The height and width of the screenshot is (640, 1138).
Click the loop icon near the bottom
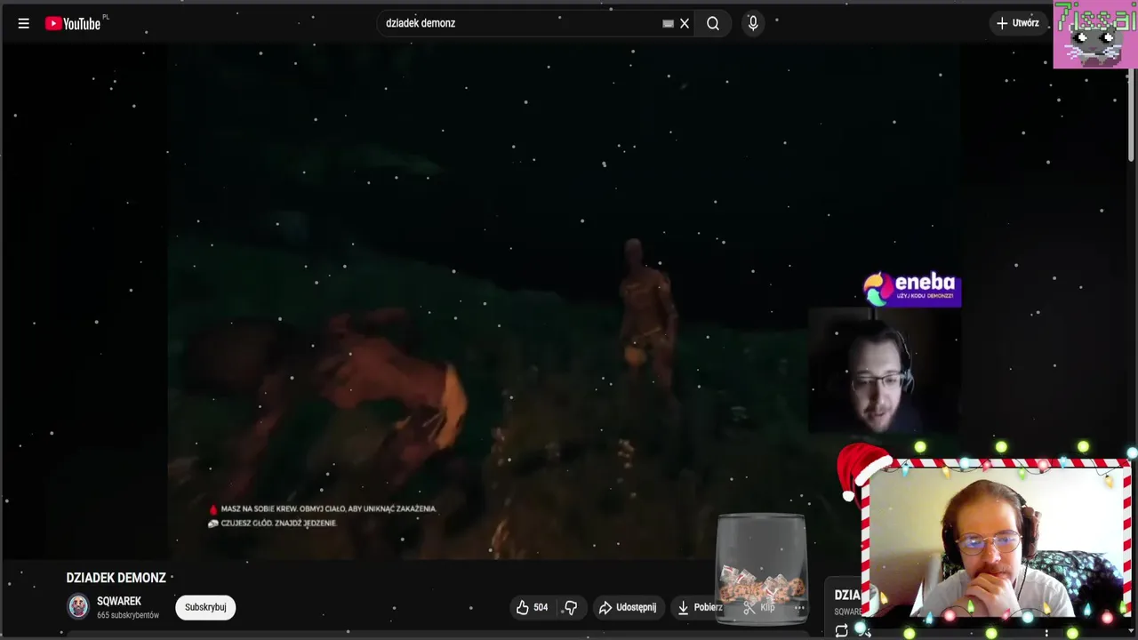[x=841, y=630]
